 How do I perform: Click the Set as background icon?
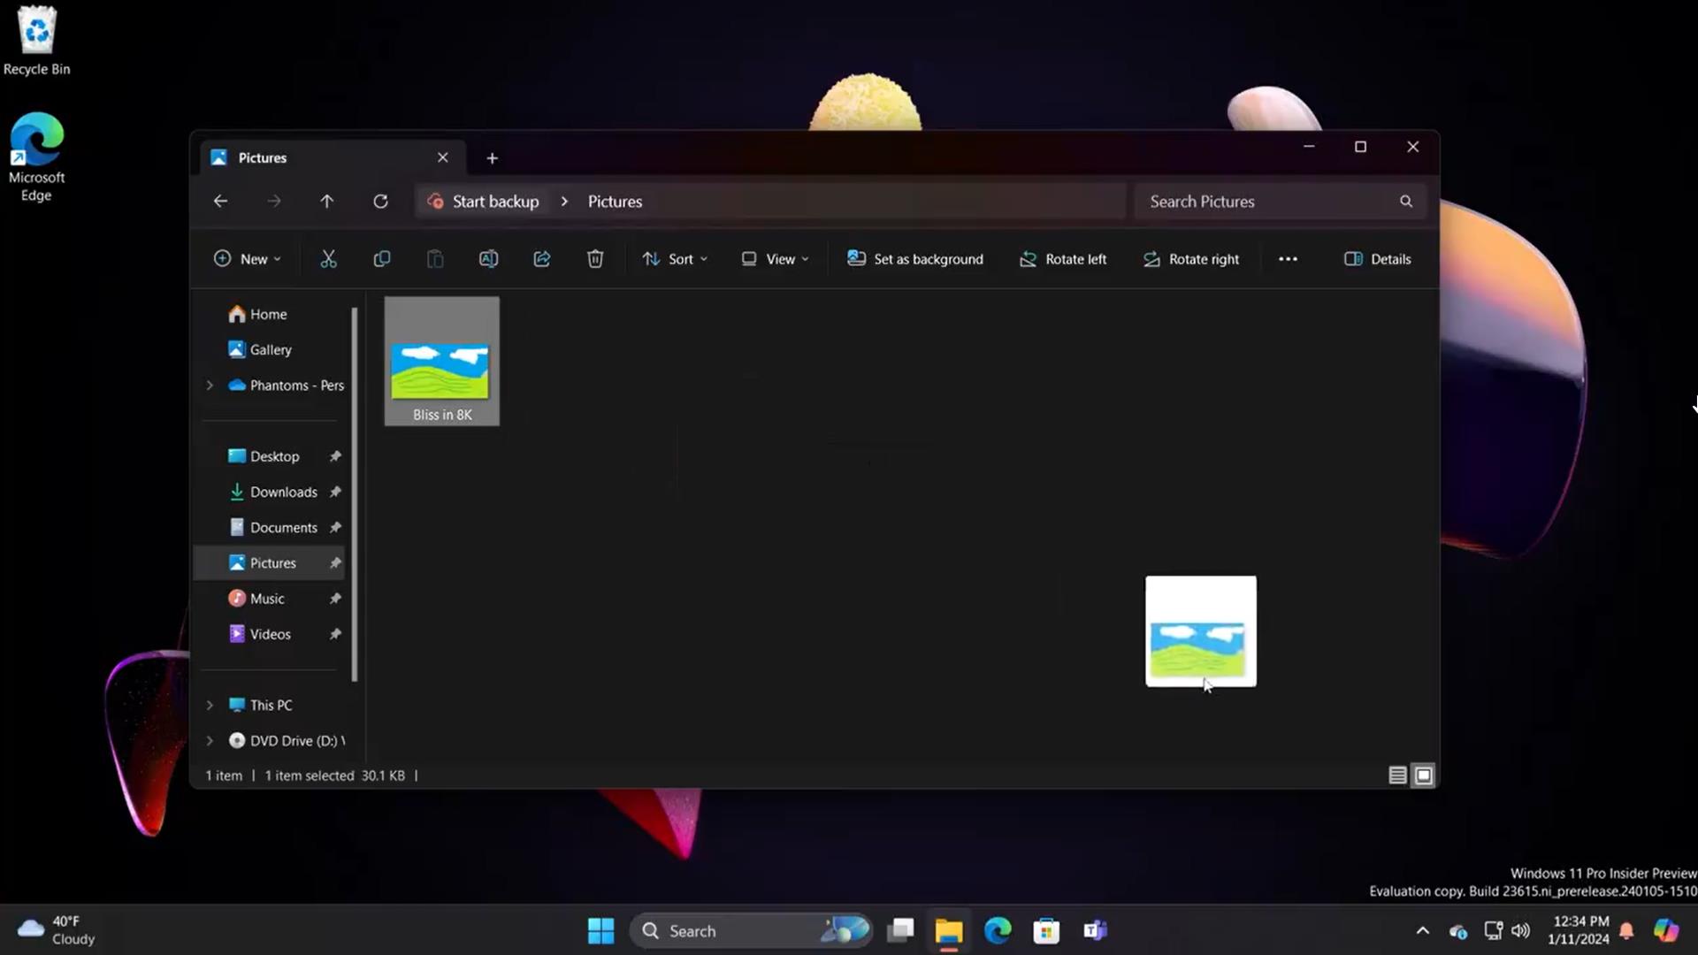pos(856,259)
